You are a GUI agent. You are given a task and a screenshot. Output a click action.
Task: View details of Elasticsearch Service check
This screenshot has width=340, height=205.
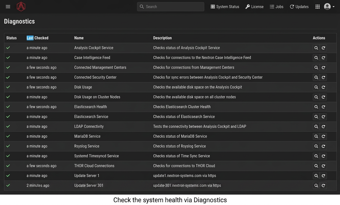pos(316,117)
